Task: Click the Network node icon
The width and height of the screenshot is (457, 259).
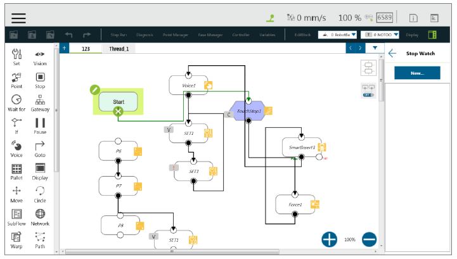Action: click(40, 216)
